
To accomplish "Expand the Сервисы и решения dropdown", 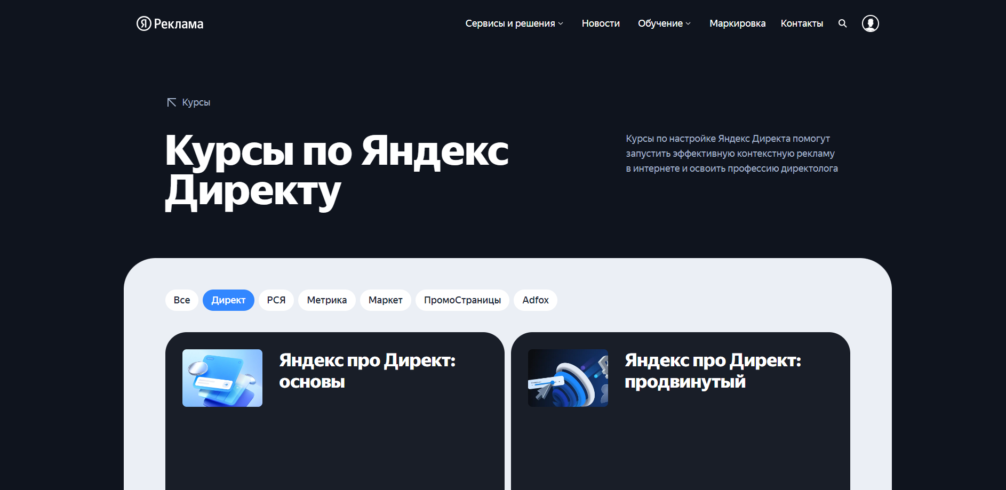I will pyautogui.click(x=514, y=23).
